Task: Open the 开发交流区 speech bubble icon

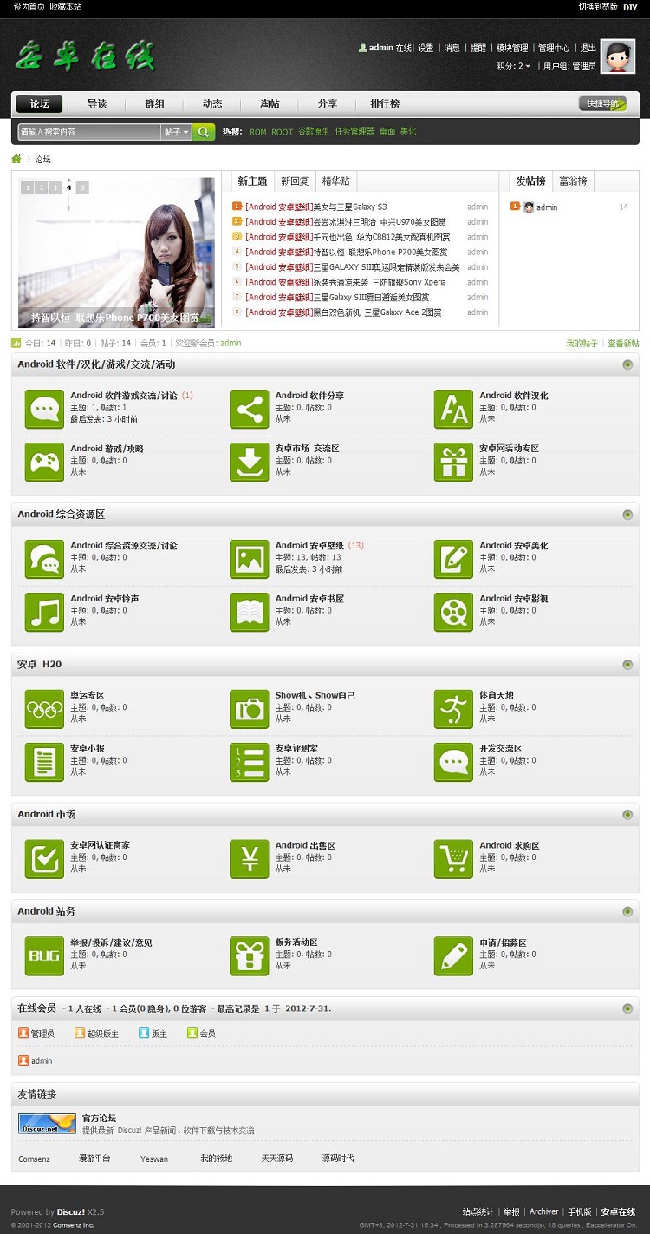Action: pyautogui.click(x=454, y=762)
